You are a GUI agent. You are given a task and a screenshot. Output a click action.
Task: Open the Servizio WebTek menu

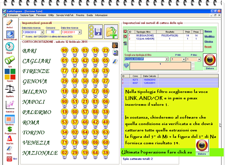(x=65, y=15)
